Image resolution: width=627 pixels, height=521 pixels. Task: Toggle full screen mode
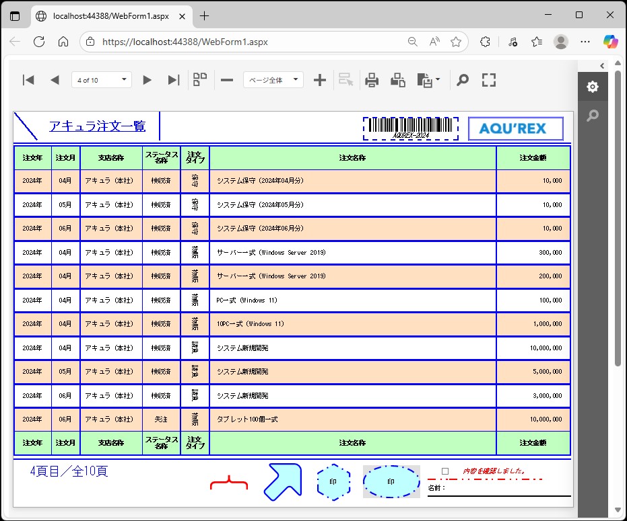point(489,81)
